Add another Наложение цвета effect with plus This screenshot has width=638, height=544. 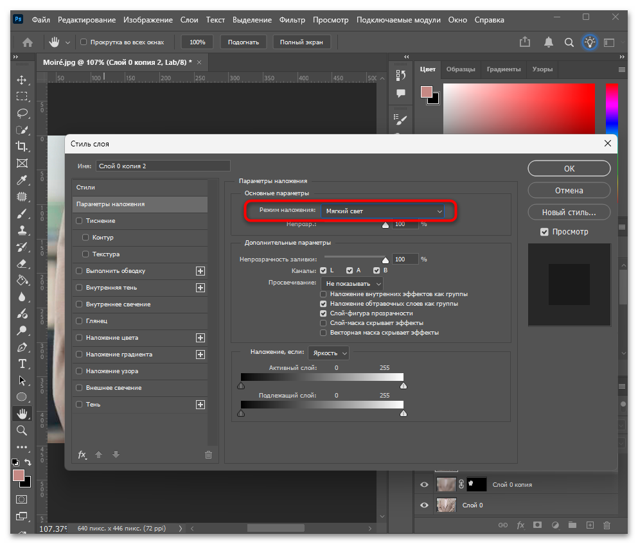(x=200, y=338)
